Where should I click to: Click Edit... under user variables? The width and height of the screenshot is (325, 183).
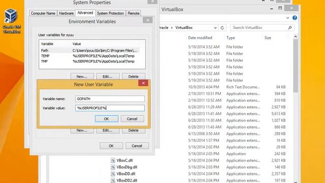108,76
